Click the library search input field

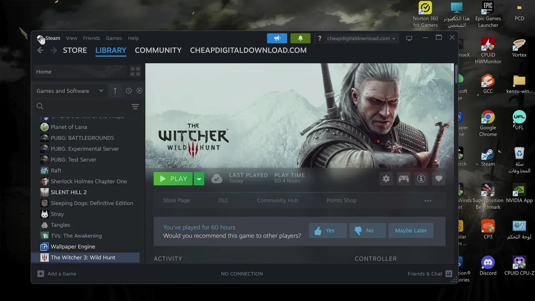click(87, 106)
